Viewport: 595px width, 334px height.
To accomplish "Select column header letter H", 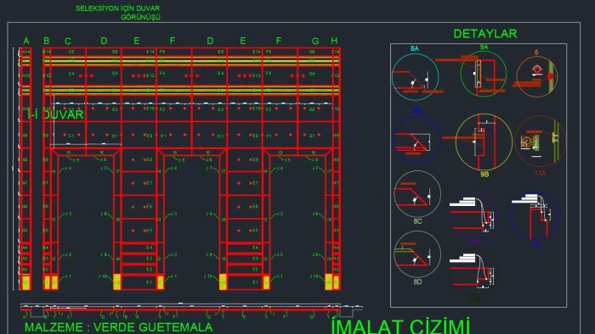I will coord(334,41).
